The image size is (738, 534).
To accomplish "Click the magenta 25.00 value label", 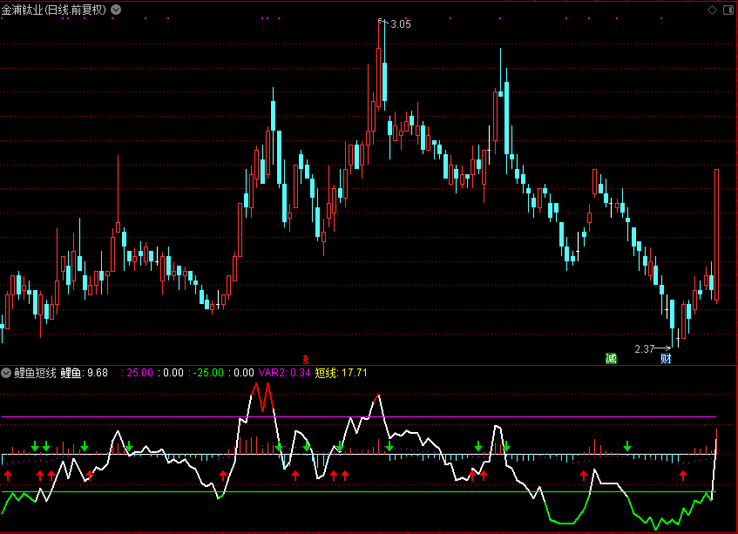I will 139,373.
